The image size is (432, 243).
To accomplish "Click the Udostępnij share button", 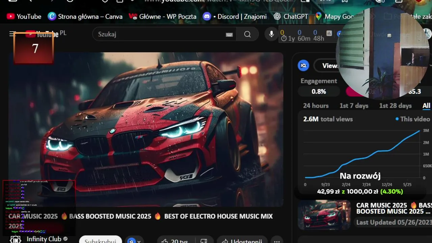I will point(242,240).
